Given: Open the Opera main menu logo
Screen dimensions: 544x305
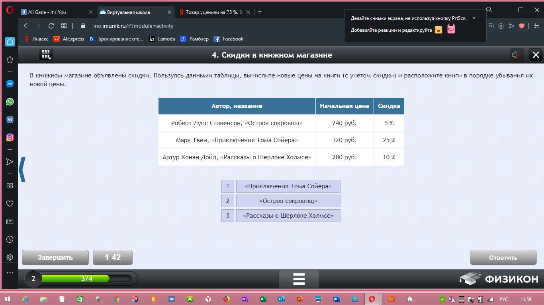Looking at the screenshot, I should click(x=10, y=10).
